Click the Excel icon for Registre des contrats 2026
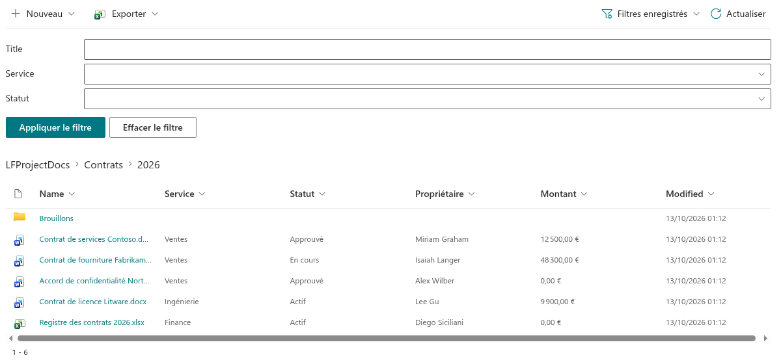 pyautogui.click(x=19, y=323)
